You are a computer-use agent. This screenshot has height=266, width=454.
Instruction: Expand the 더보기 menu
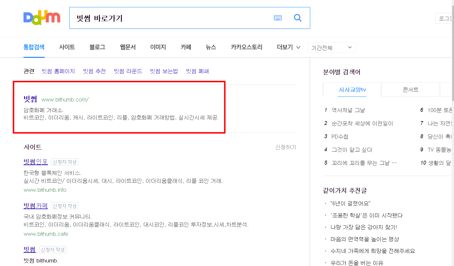[x=288, y=47]
